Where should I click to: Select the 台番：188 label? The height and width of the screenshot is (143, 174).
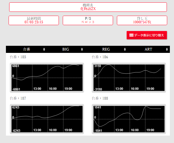(100, 98)
